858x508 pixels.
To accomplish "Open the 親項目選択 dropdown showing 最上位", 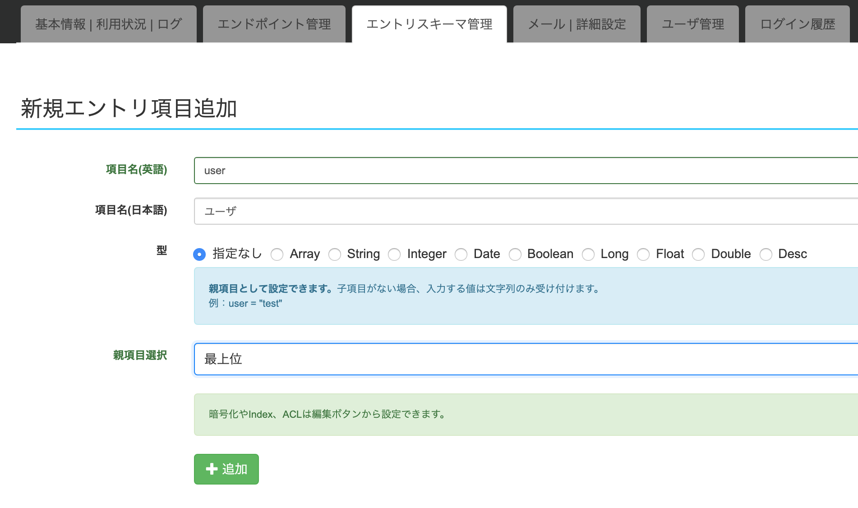I will pyautogui.click(x=526, y=359).
